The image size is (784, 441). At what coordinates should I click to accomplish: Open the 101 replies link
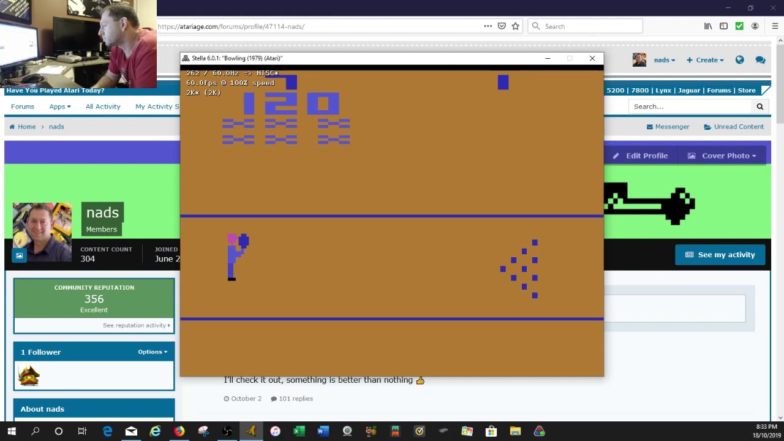point(292,399)
